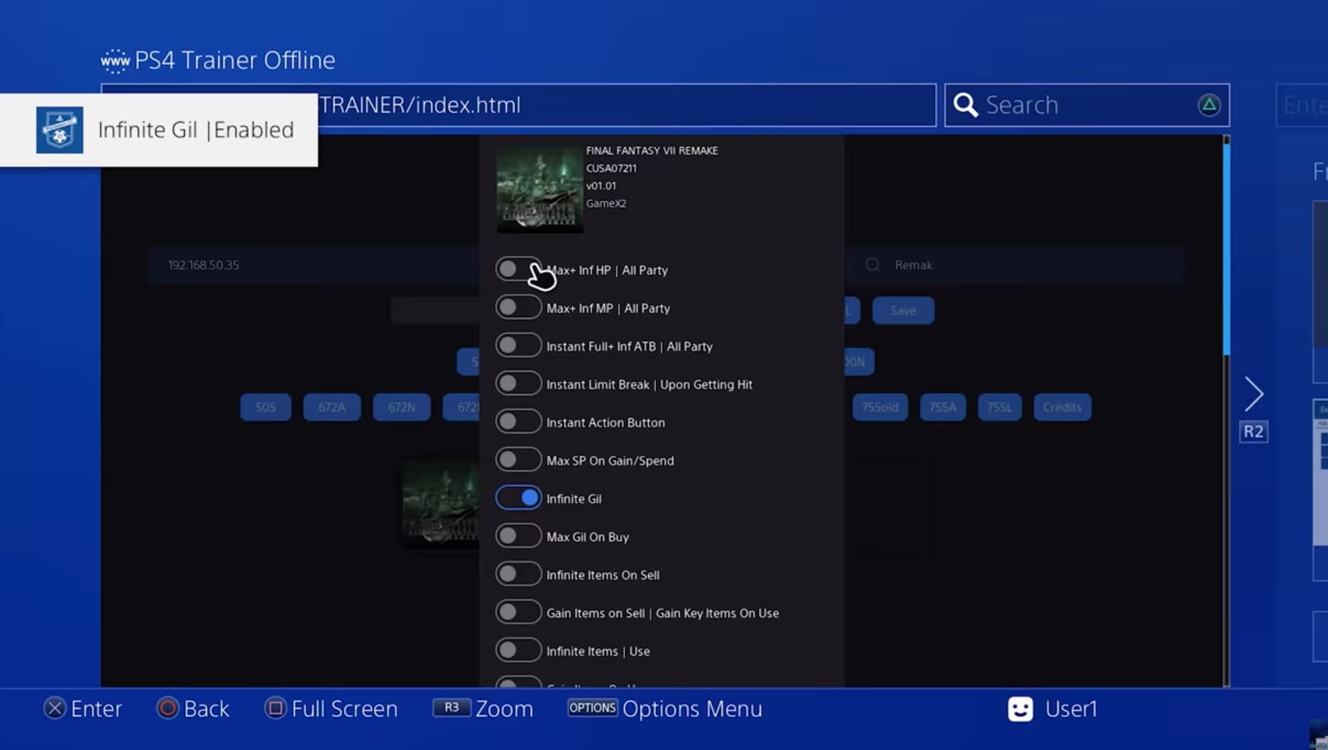Screen dimensions: 1328x750
Task: Toggle Max+ Inf HP All Party cheat
Action: (518, 269)
